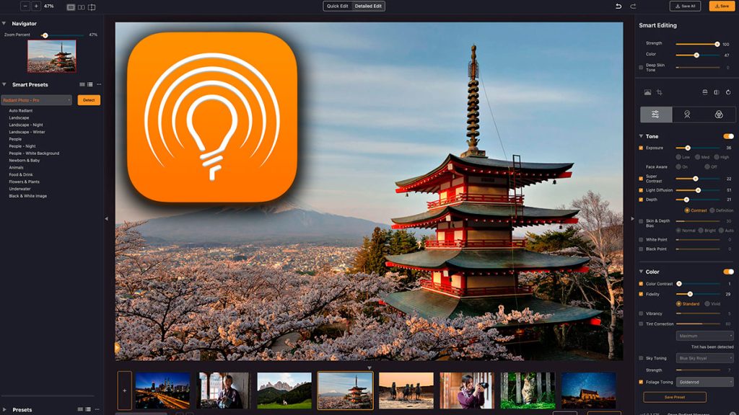Select the crop tool icon
This screenshot has width=739, height=415.
tap(660, 93)
